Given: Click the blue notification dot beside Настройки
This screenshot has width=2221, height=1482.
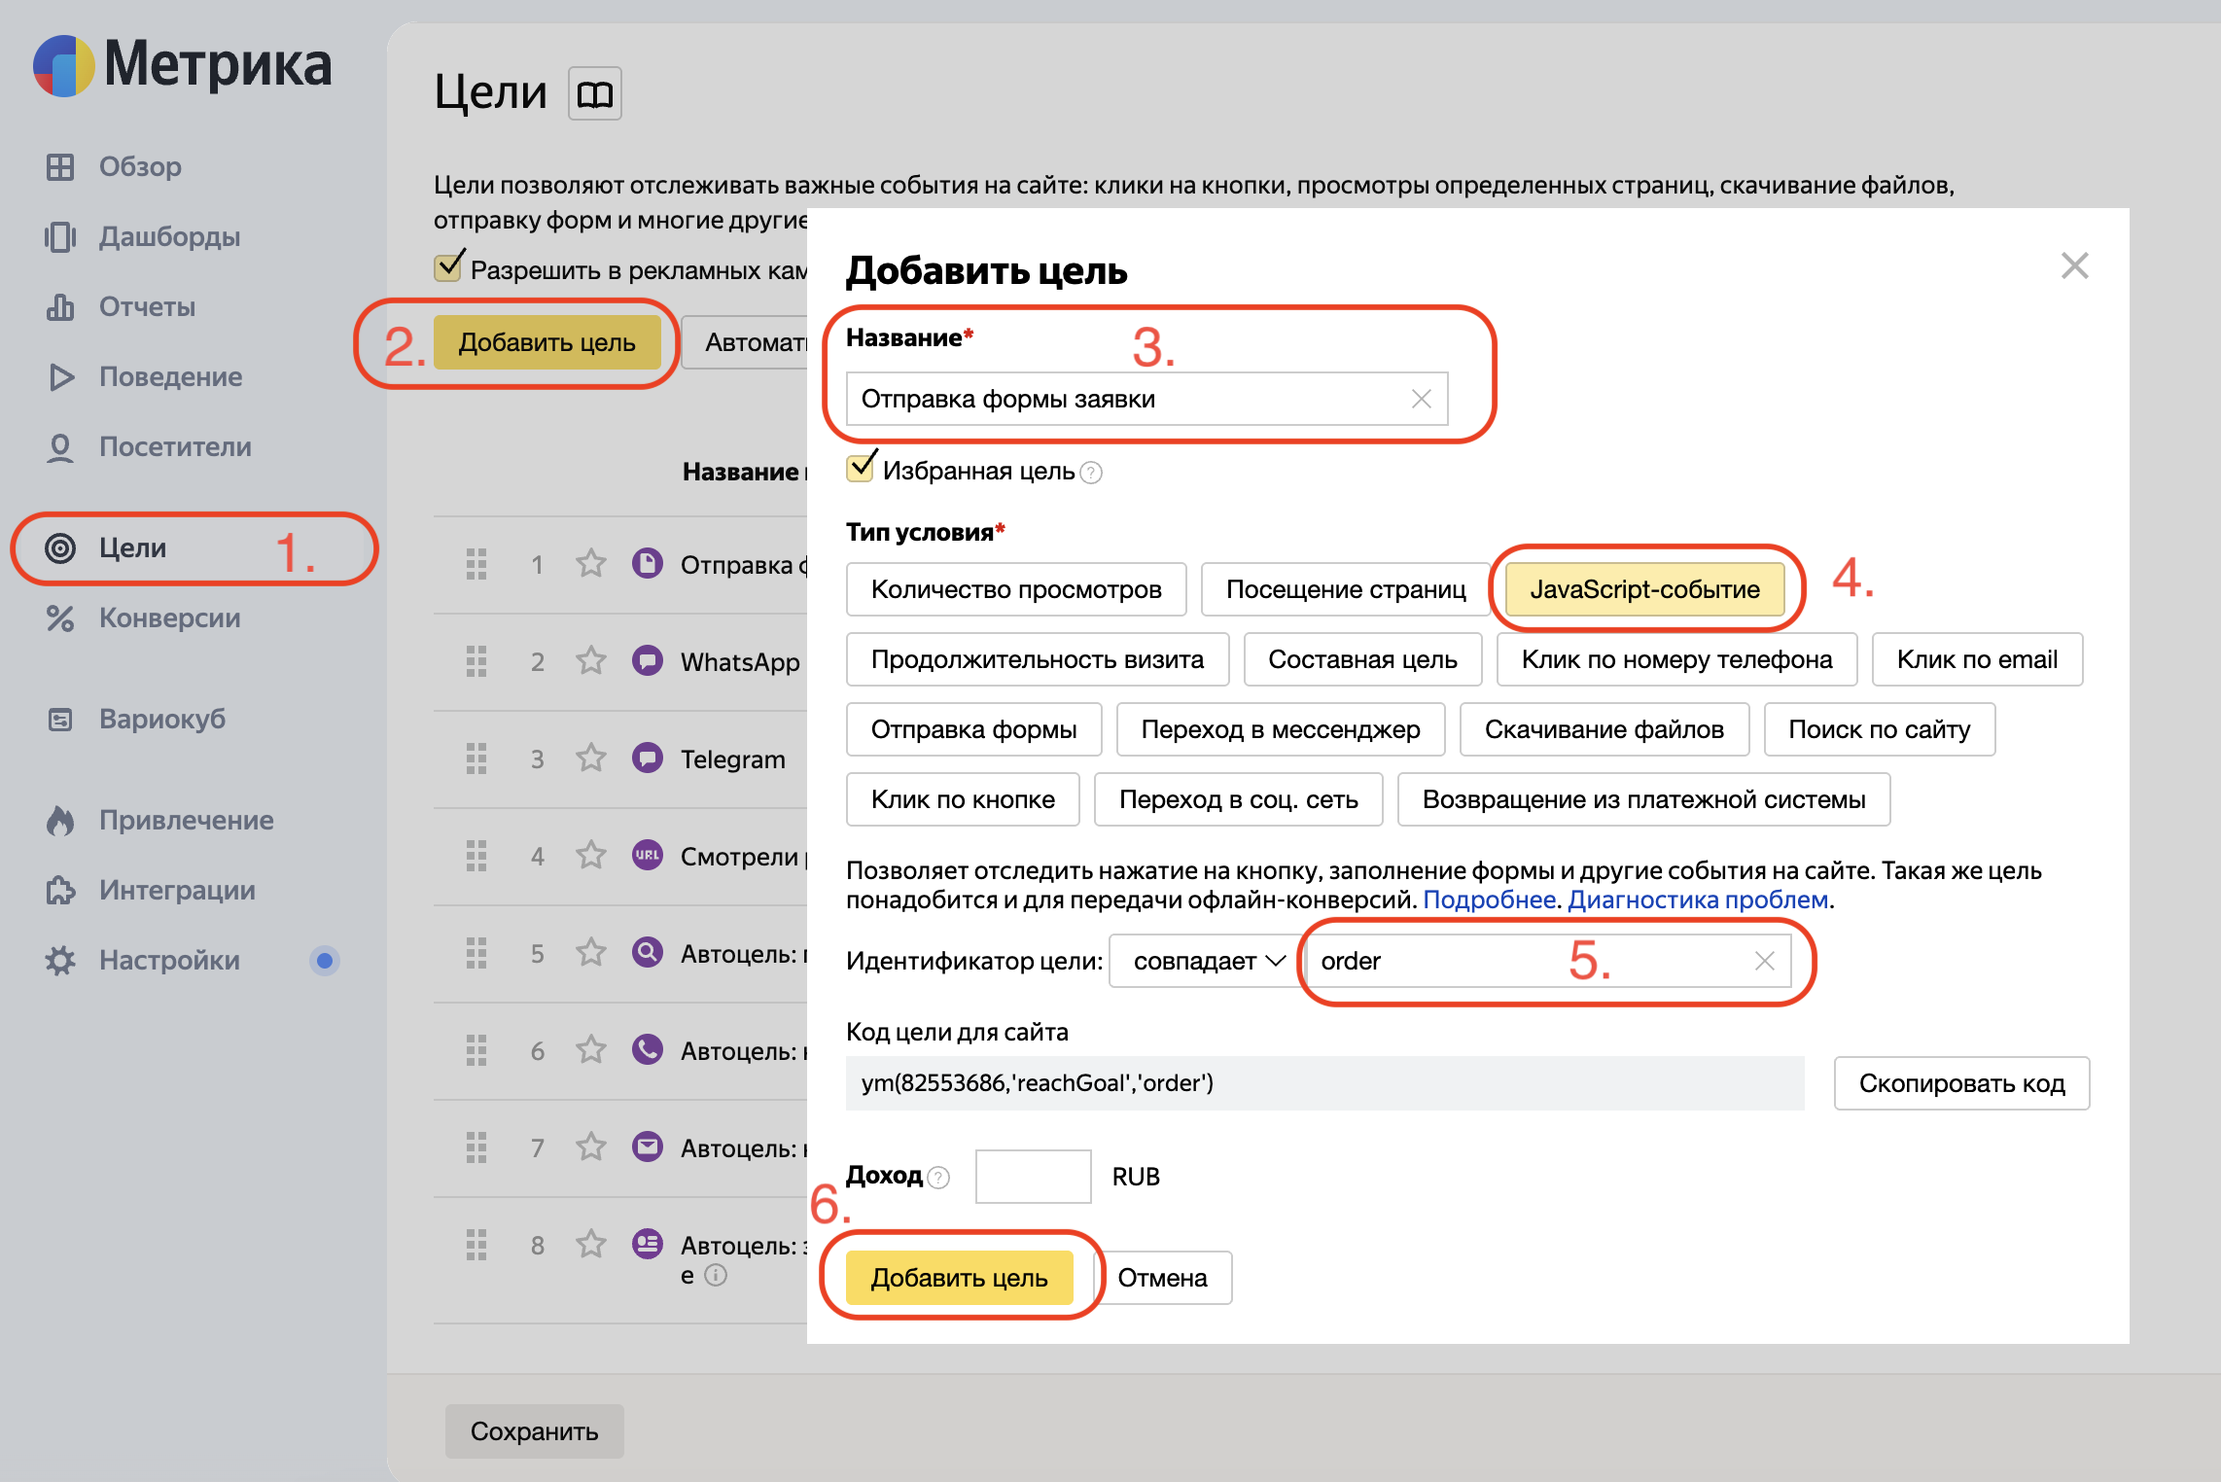Looking at the screenshot, I should coord(325,961).
